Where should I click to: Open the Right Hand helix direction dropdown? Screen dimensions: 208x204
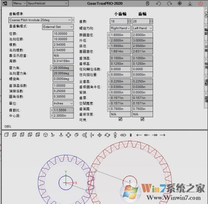tap(120, 28)
